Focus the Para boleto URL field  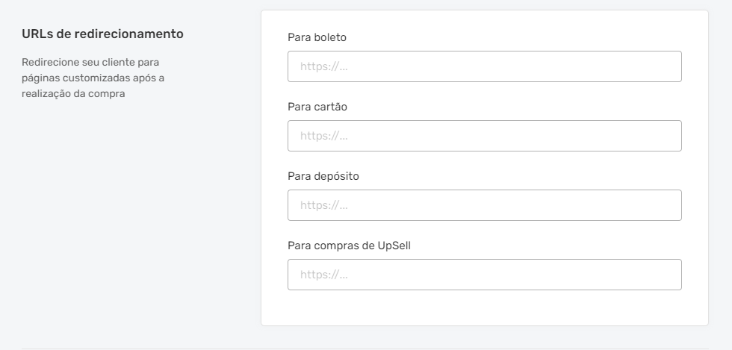(485, 66)
